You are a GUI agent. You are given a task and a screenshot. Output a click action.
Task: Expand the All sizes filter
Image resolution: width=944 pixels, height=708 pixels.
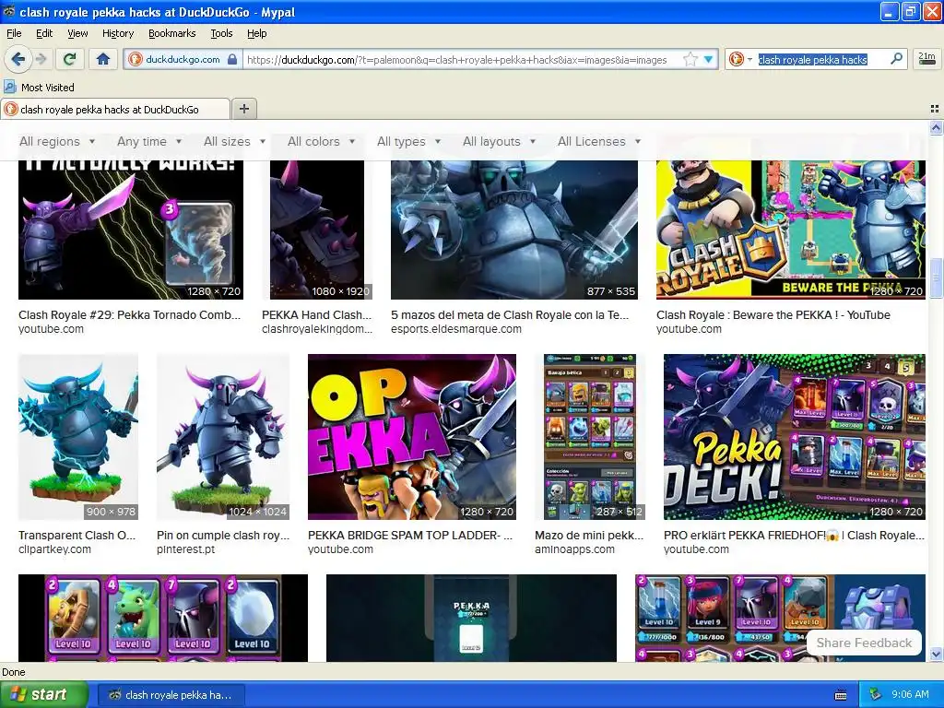click(x=234, y=141)
